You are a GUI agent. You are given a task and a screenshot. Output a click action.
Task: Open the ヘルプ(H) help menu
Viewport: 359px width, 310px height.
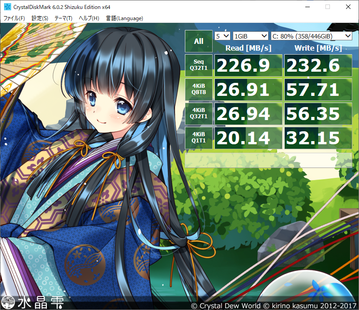pyautogui.click(x=89, y=18)
